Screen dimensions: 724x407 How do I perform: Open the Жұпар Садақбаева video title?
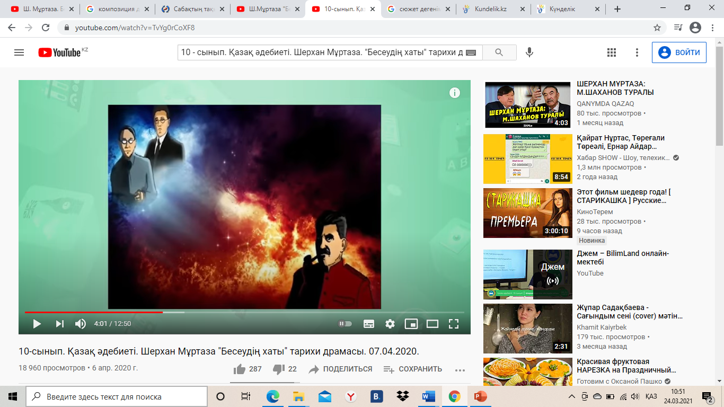(x=630, y=312)
